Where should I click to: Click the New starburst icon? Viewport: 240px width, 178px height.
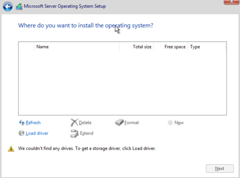point(170,122)
